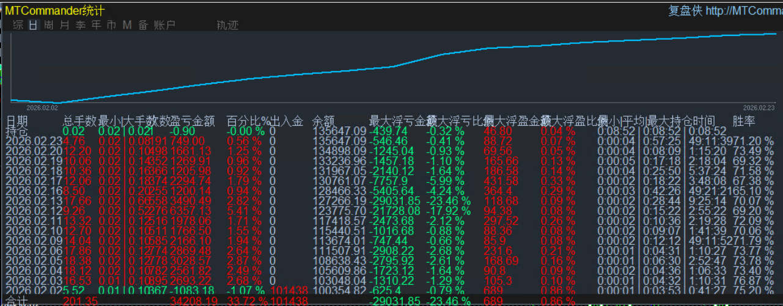Select the 2026.02.20 date row

pos(34,151)
